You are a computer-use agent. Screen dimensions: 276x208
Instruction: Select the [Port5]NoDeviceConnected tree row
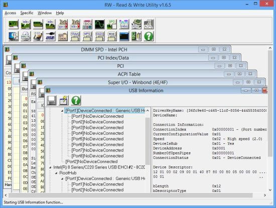click(x=97, y=139)
